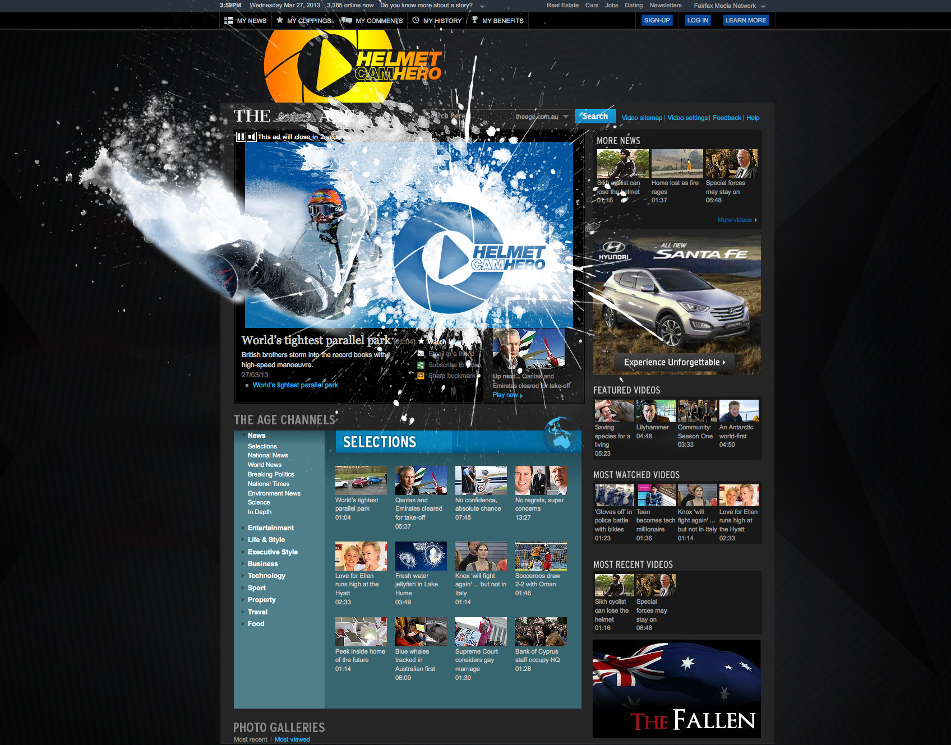Click the blue Search button

click(595, 116)
